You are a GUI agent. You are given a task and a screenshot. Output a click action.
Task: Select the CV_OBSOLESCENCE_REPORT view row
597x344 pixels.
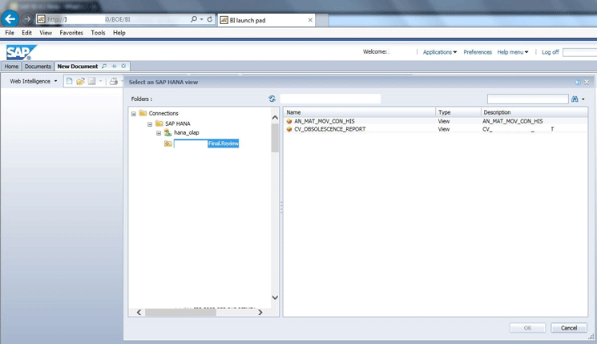coord(435,129)
